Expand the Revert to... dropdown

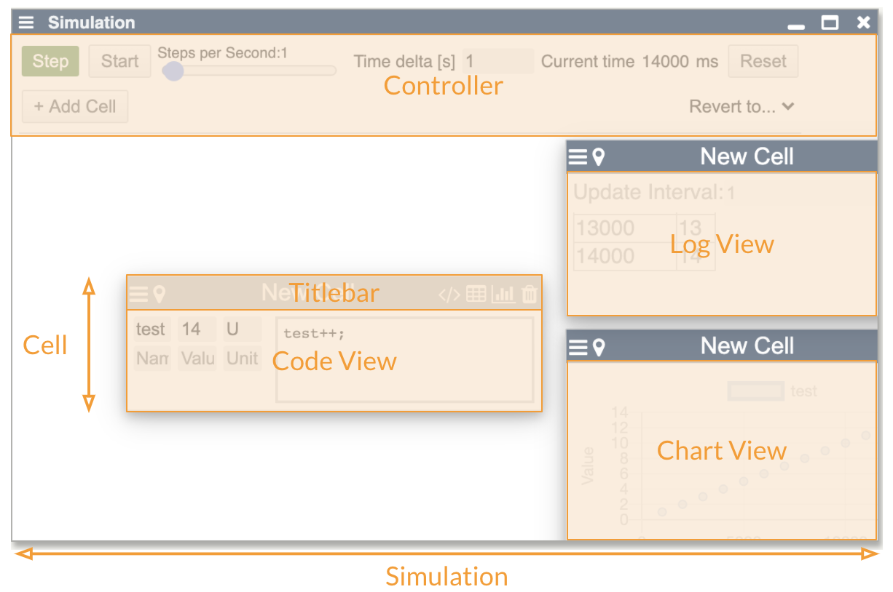coord(741,107)
